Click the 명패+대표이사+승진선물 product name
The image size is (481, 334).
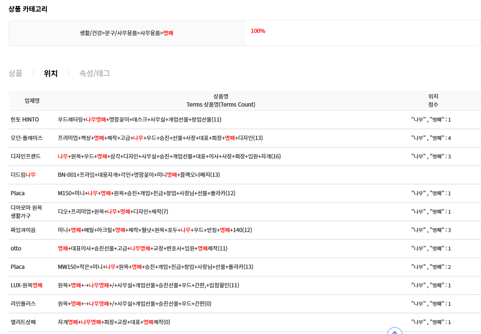pyautogui.click(x=142, y=248)
